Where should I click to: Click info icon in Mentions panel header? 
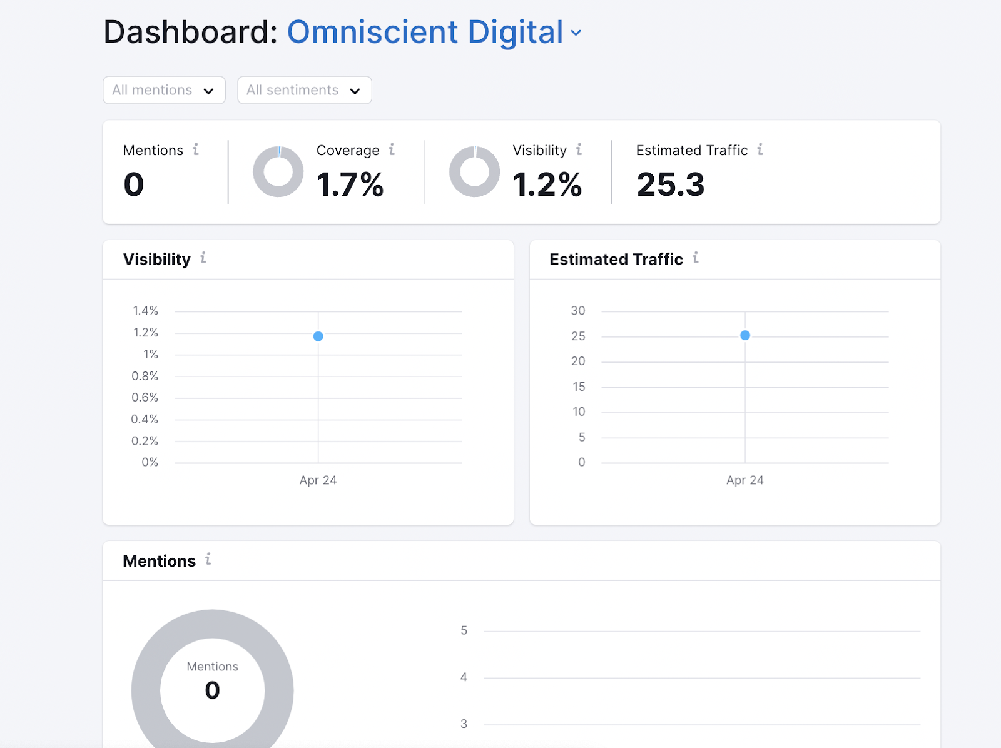click(x=208, y=559)
